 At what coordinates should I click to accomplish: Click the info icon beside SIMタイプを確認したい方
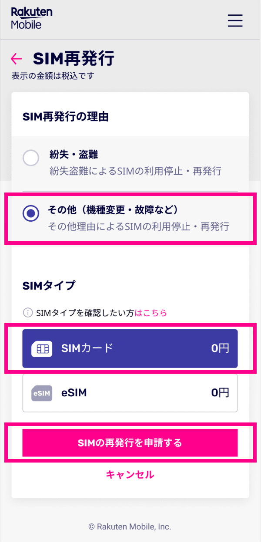pyautogui.click(x=27, y=313)
